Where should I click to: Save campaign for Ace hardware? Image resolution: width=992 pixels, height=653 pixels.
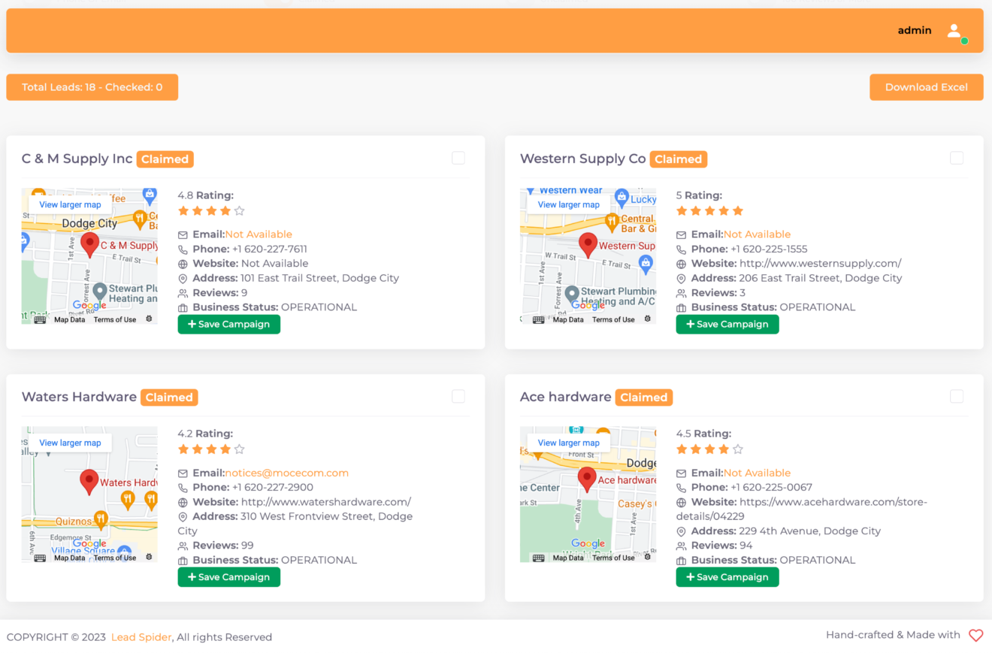(x=727, y=577)
